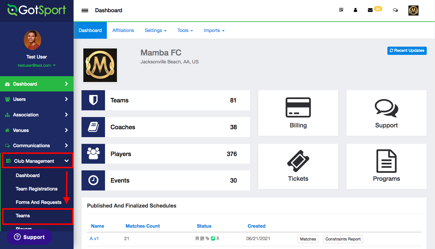Viewport: 435px width, 249px height.
Task: Click the Events count 30
Action: pos(233,180)
